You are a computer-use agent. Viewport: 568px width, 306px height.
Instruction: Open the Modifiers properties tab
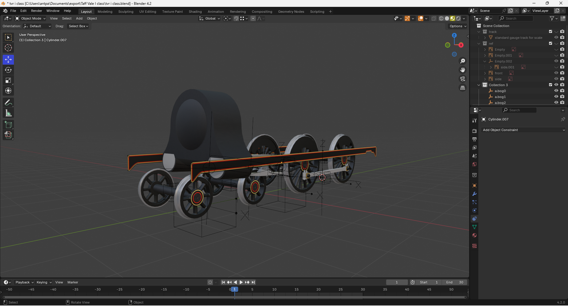pyautogui.click(x=474, y=194)
